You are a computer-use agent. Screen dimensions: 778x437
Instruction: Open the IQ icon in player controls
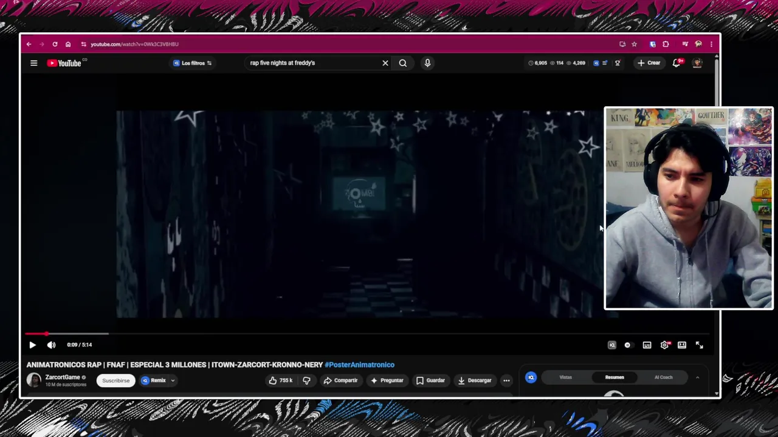pos(612,345)
